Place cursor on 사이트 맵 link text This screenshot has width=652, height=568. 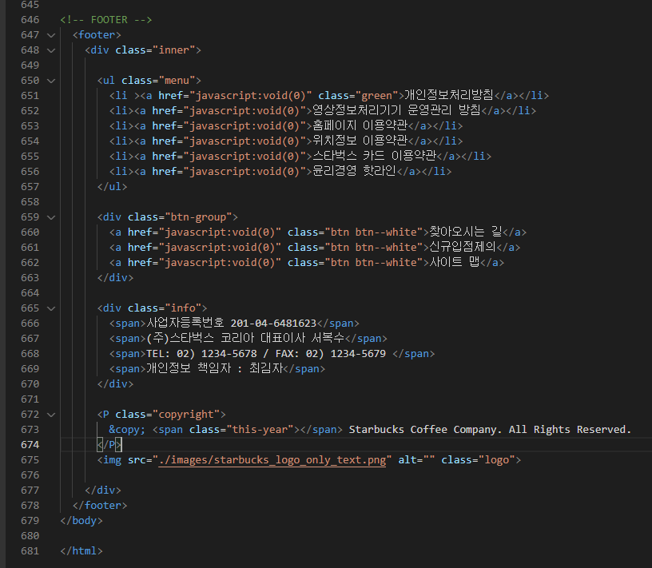[455, 262]
